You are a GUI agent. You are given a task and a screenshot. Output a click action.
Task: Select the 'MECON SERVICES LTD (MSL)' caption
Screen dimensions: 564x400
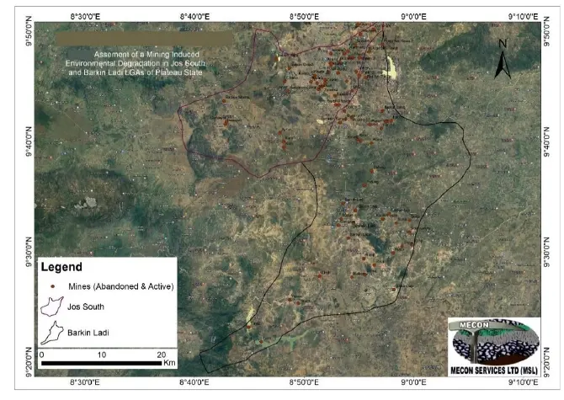(494, 371)
